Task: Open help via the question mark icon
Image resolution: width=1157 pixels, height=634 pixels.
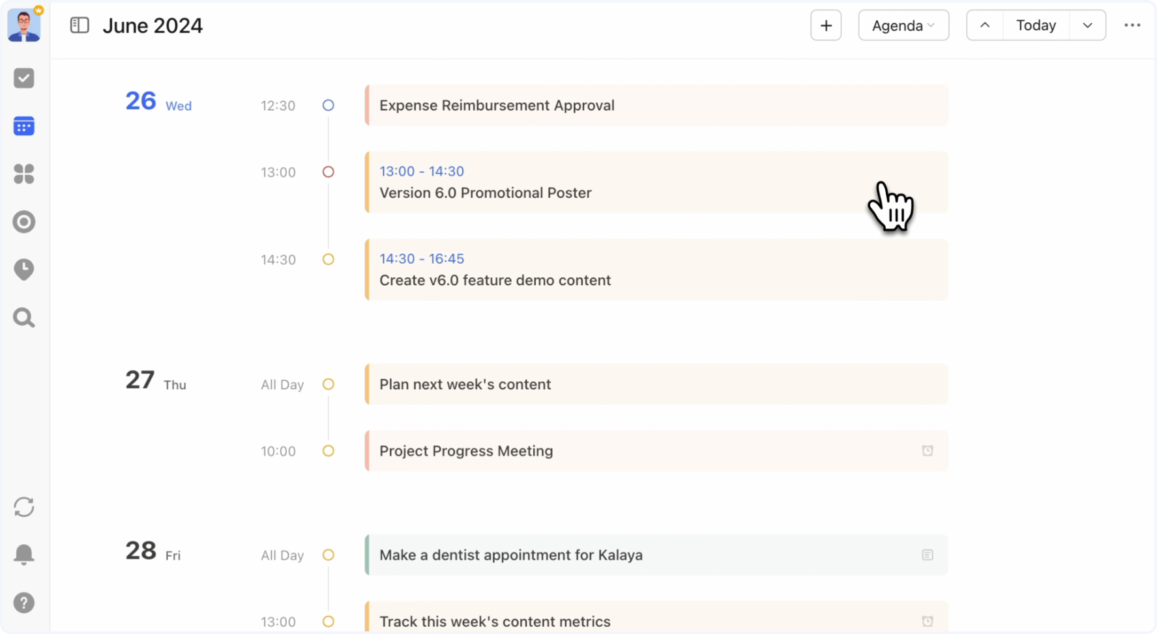Action: coord(23,603)
